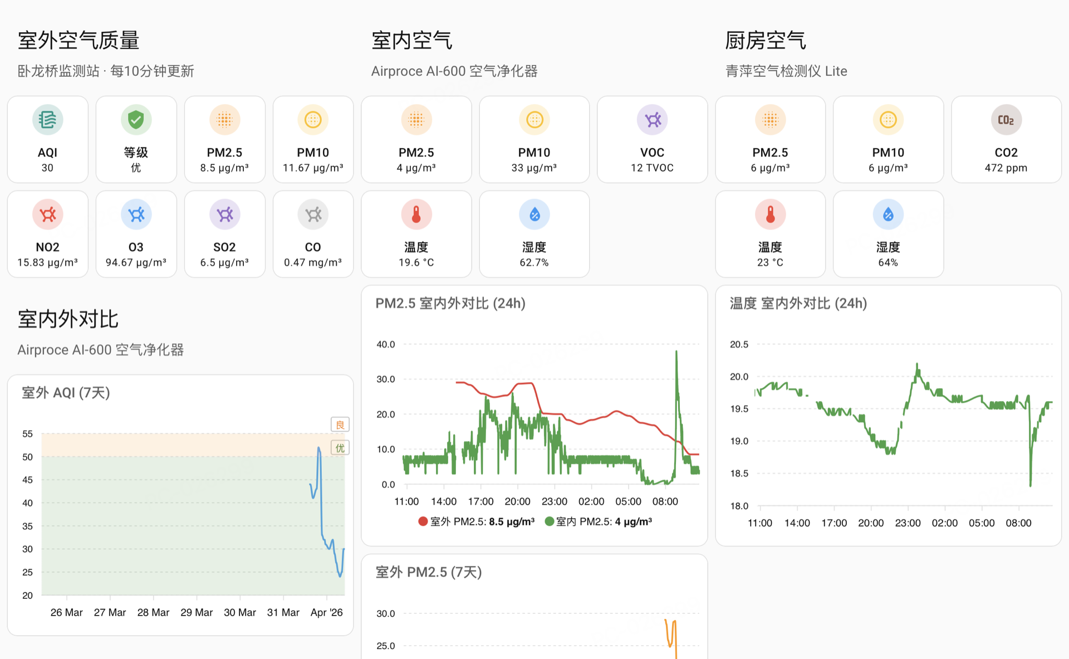Select the CO2 icon in 厨房空气 section
This screenshot has height=659, width=1069.
pyautogui.click(x=1006, y=119)
